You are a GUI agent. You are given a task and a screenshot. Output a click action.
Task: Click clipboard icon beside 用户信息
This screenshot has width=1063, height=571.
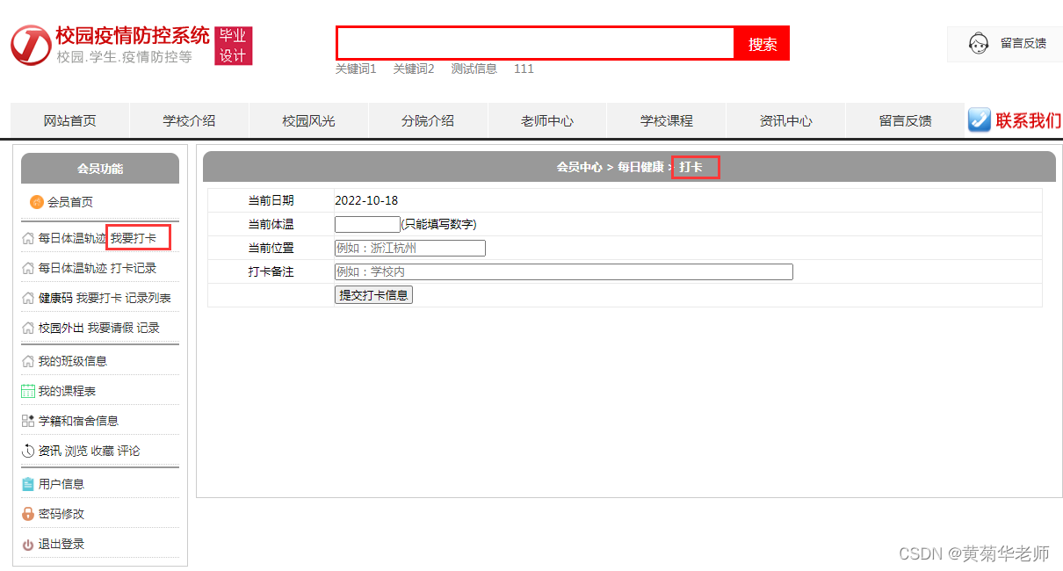[x=28, y=484]
